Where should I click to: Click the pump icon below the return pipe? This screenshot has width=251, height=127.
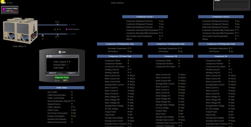pyautogui.click(x=42, y=36)
